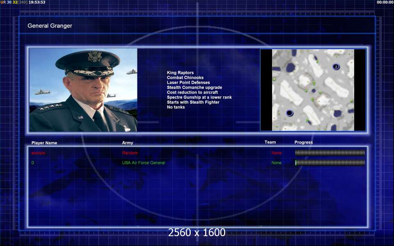Click start position marker 2 on minimap

coord(336,67)
